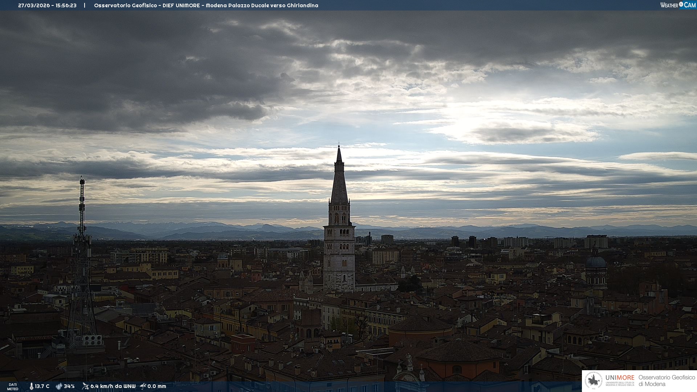Click the rain umbrella precipitation icon
This screenshot has width=697, height=392.
point(143,386)
